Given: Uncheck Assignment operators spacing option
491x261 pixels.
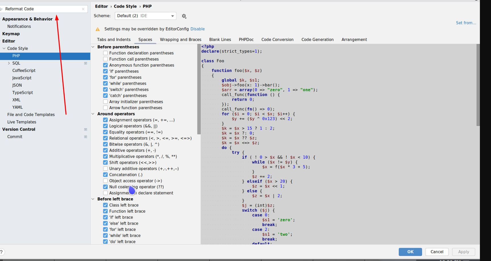Looking at the screenshot, I should (x=105, y=120).
